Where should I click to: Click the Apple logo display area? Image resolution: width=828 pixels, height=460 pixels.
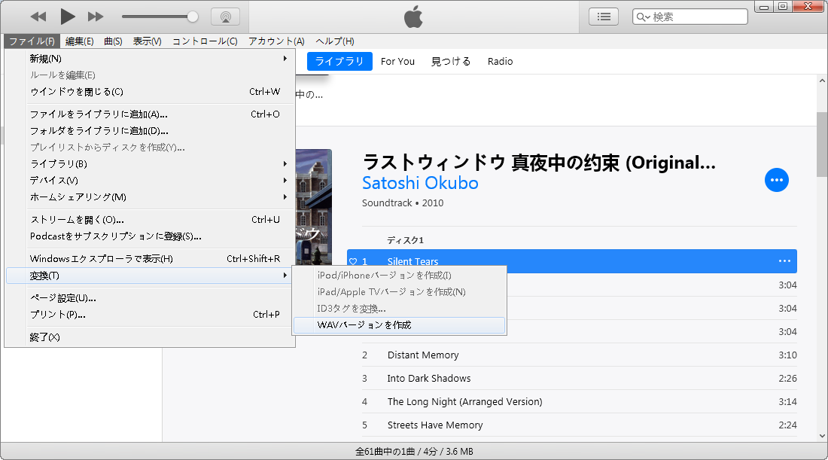coord(413,17)
